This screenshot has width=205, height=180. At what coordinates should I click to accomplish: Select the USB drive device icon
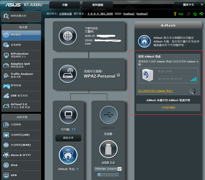[x=108, y=149]
